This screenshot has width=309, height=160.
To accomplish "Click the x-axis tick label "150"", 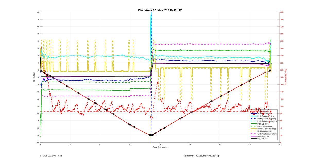I will pyautogui.click(x=190, y=145).
